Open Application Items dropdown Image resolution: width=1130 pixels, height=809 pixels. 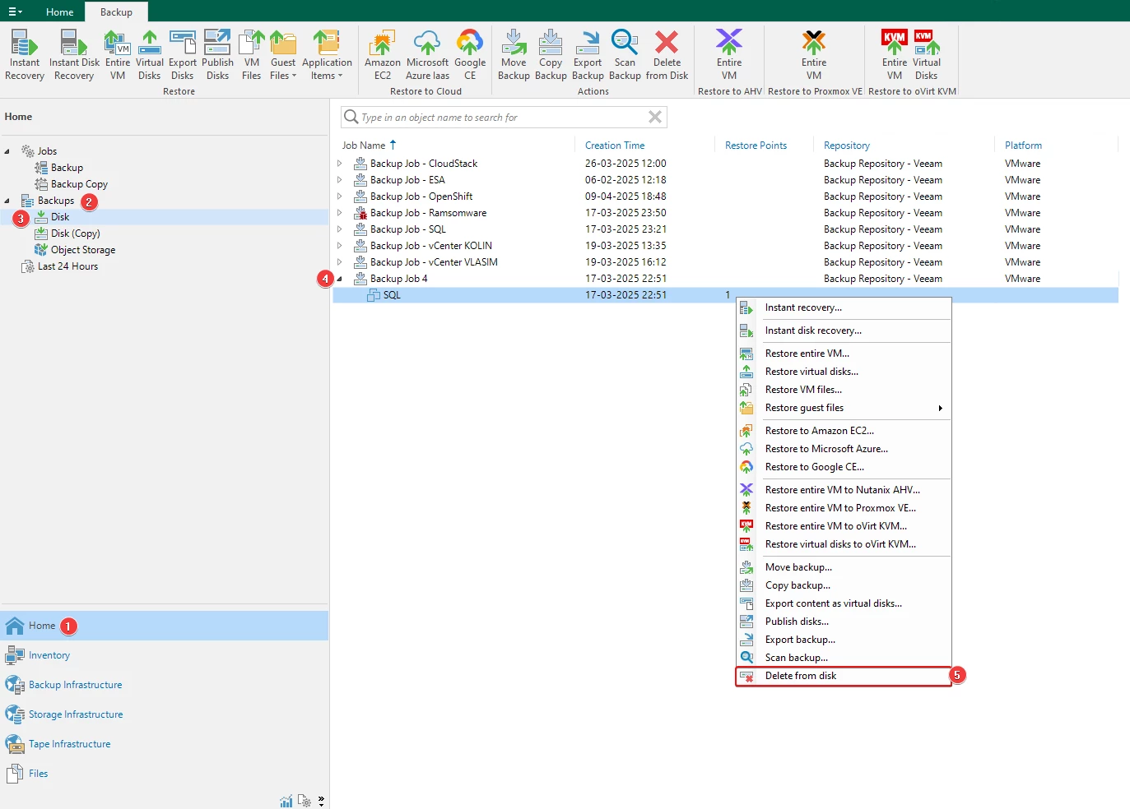coord(327,55)
